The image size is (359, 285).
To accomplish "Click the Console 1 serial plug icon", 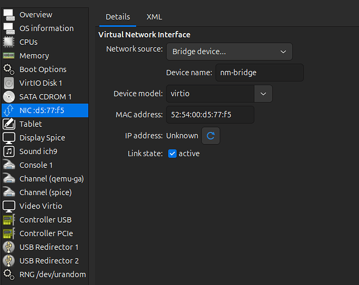I will [x=9, y=165].
